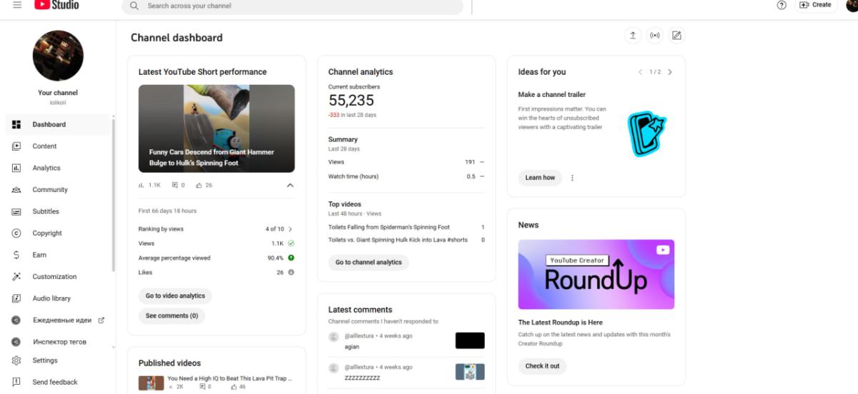Click the create post pencil icon
The width and height of the screenshot is (858, 394).
pyautogui.click(x=676, y=36)
